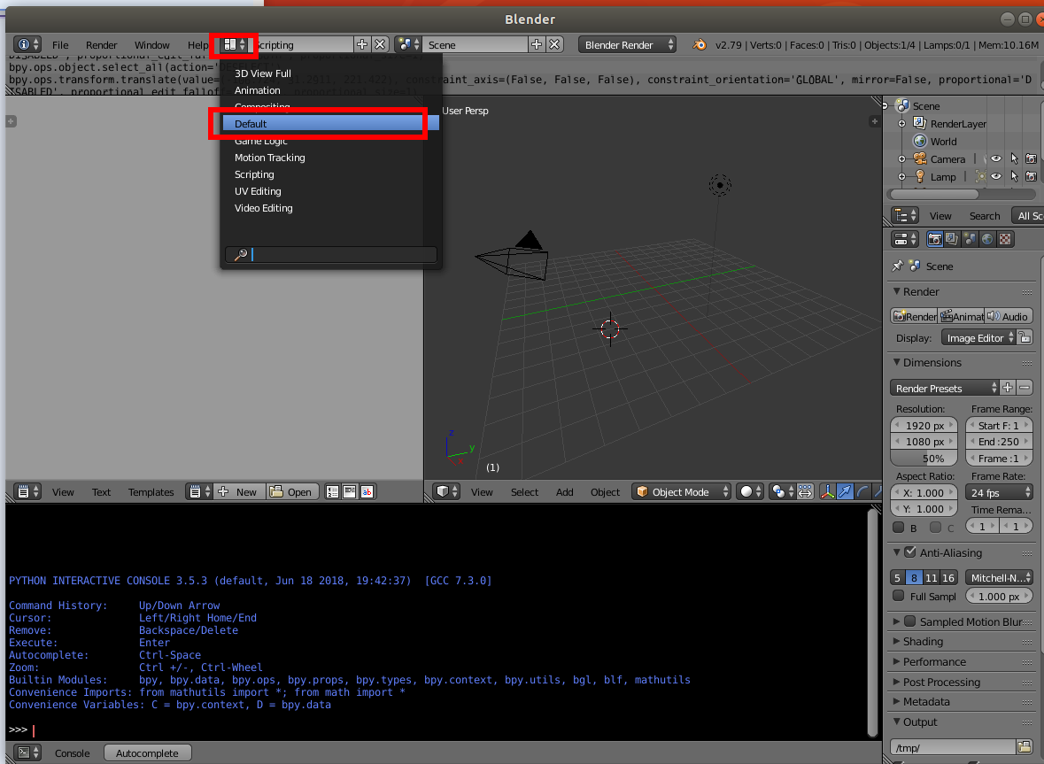Viewport: 1044px width, 764px height.
Task: Open Render Presets dropdown
Action: pos(944,388)
